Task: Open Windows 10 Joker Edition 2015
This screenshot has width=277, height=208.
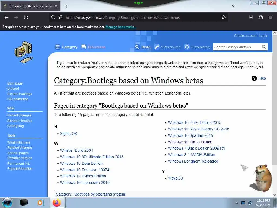Action: point(194,122)
